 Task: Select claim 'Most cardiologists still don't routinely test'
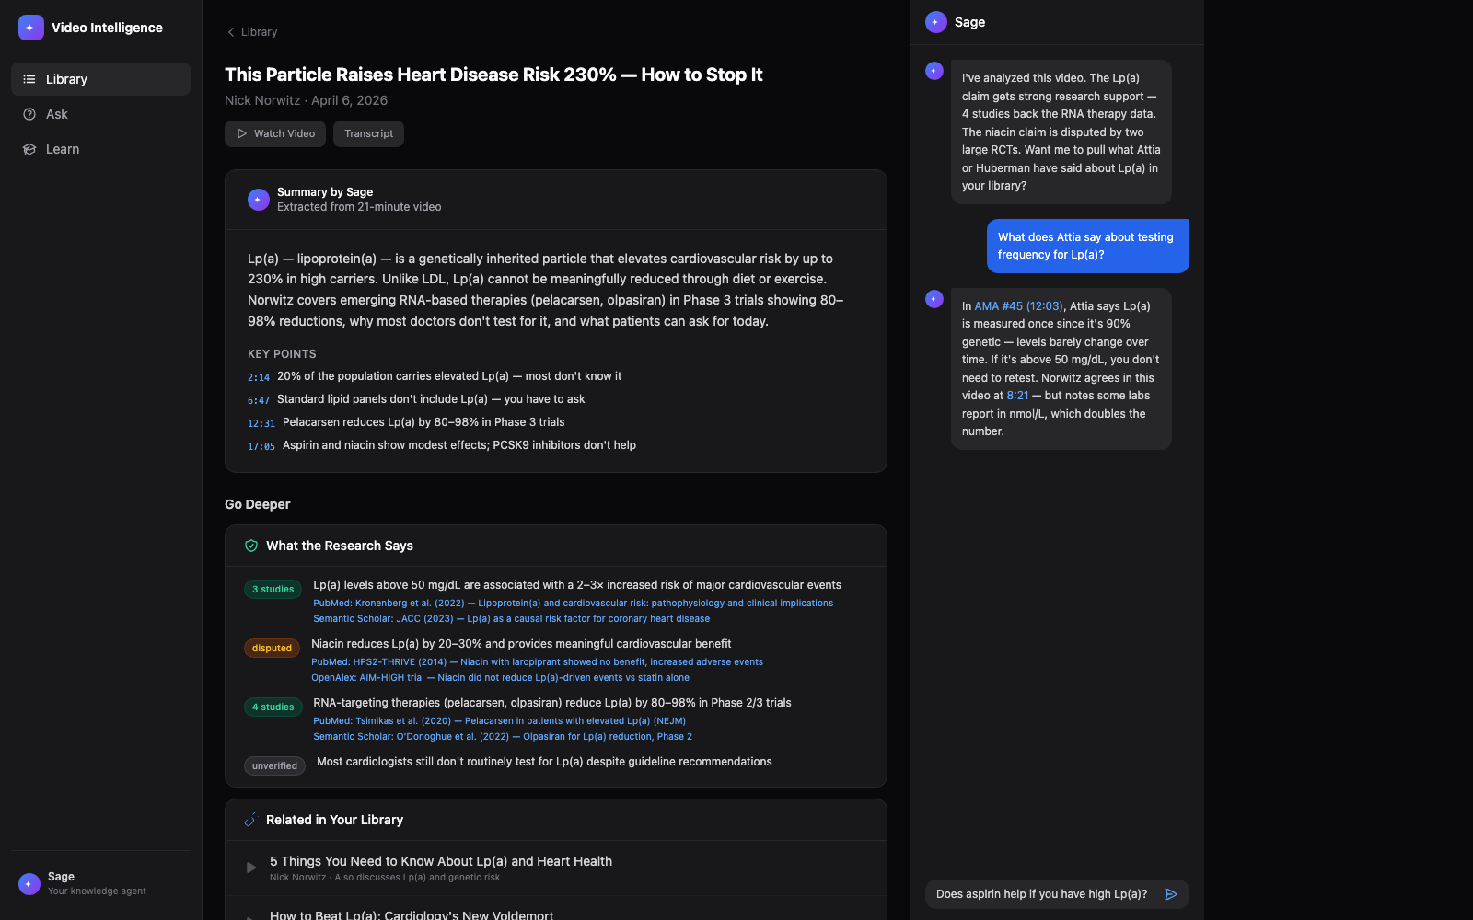[x=544, y=762]
